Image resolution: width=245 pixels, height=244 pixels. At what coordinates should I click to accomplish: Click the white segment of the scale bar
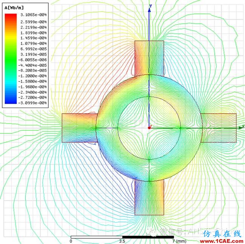pyautogui.click(x=96, y=237)
